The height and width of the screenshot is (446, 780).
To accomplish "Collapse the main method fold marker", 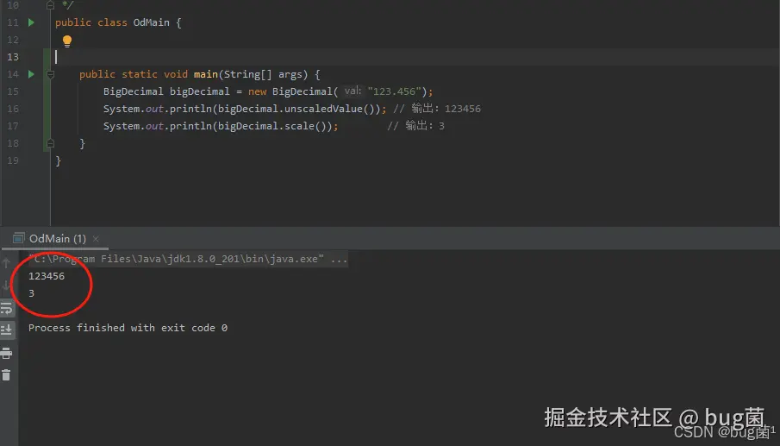I will pos(50,74).
